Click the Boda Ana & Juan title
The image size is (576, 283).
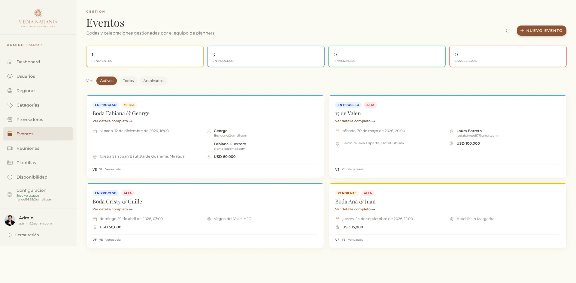pos(355,202)
